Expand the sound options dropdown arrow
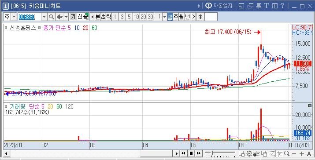This screenshot has width=315, height=160. click(x=66, y=17)
